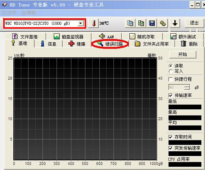Enable the 快捷行程 checkbox
The image size is (205, 170).
(170, 79)
